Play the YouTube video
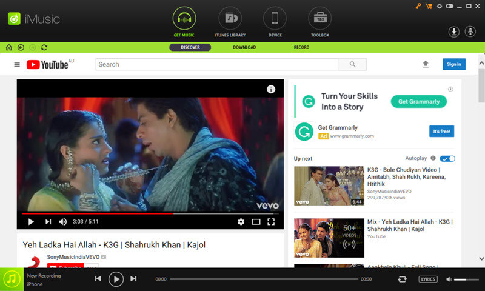The height and width of the screenshot is (291, 485). click(x=31, y=222)
